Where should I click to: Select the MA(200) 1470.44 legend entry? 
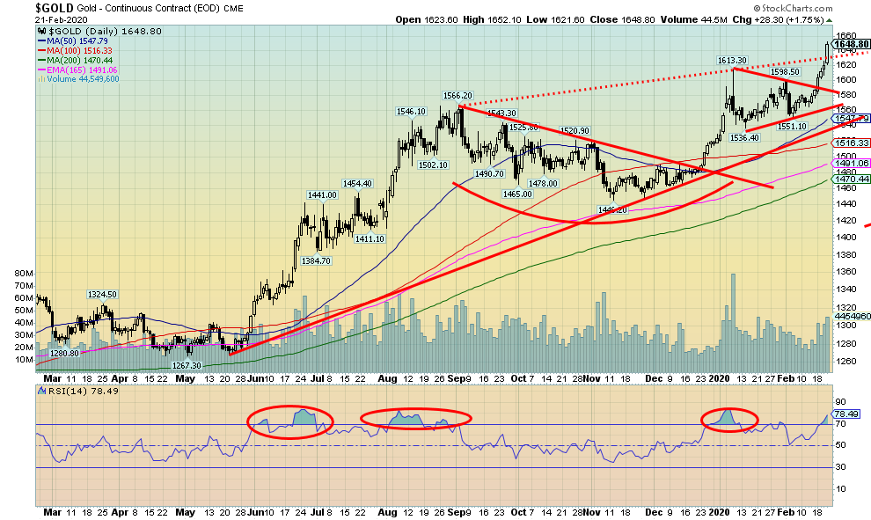pos(75,61)
